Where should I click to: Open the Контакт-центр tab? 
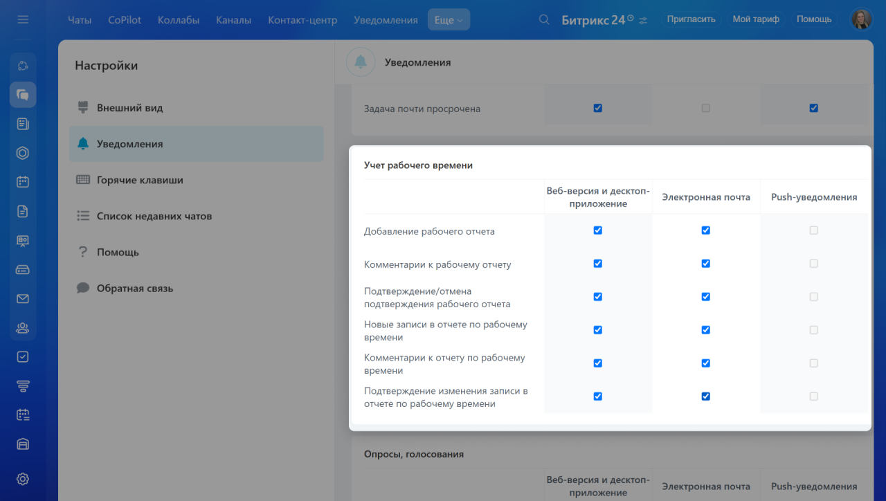tap(302, 20)
